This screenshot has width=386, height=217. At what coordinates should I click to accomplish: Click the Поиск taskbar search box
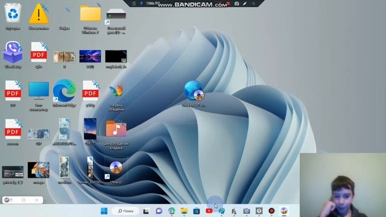[126, 211]
